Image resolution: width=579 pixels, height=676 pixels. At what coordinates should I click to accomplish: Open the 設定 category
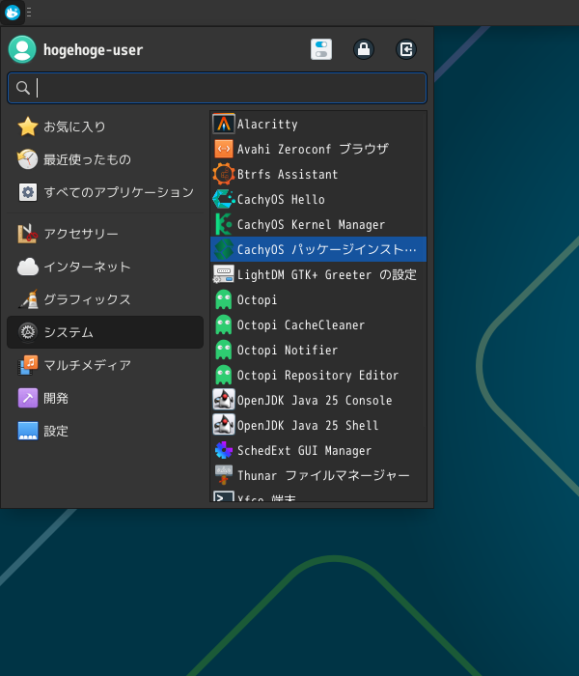coord(105,431)
